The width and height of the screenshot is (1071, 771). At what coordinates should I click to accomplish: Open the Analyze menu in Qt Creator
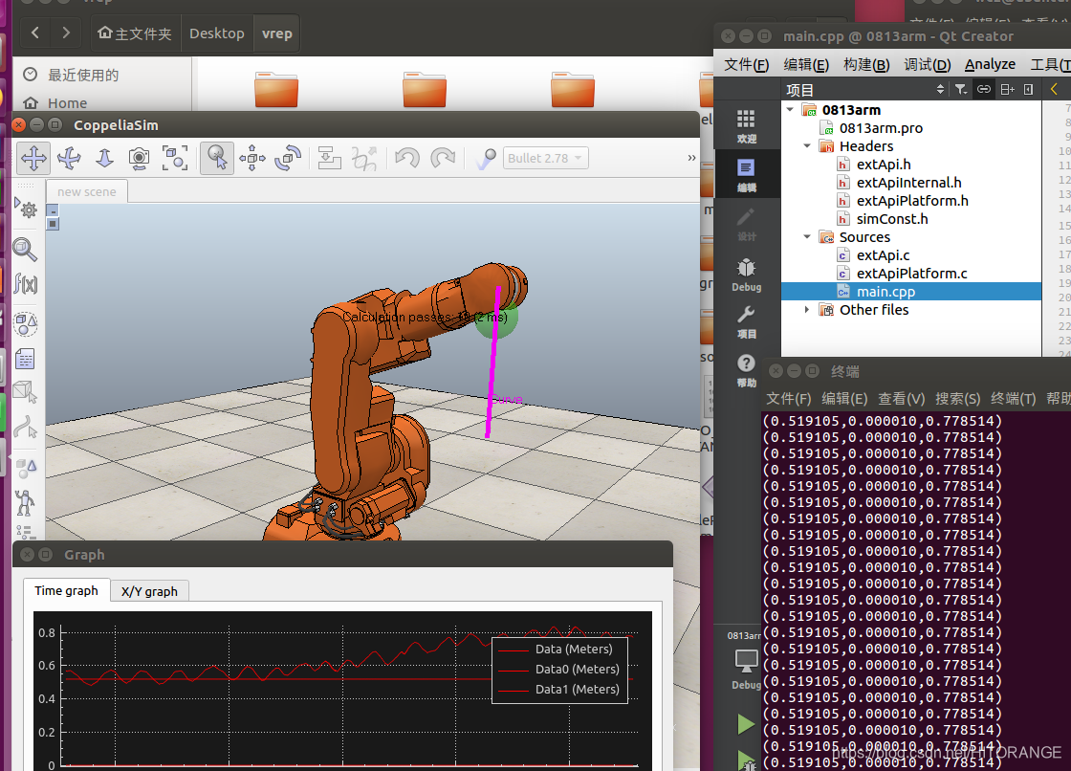[x=990, y=64]
